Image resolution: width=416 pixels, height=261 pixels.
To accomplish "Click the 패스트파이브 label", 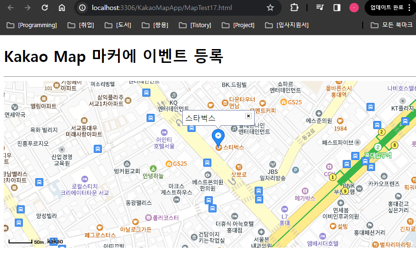I will point(337,142).
